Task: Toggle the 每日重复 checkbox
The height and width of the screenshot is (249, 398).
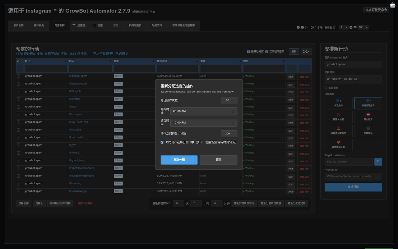Action: pyautogui.click(x=326, y=87)
